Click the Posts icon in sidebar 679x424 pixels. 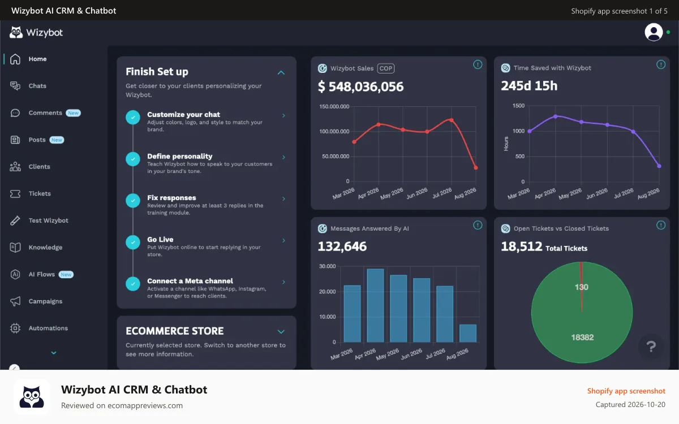[x=15, y=140]
